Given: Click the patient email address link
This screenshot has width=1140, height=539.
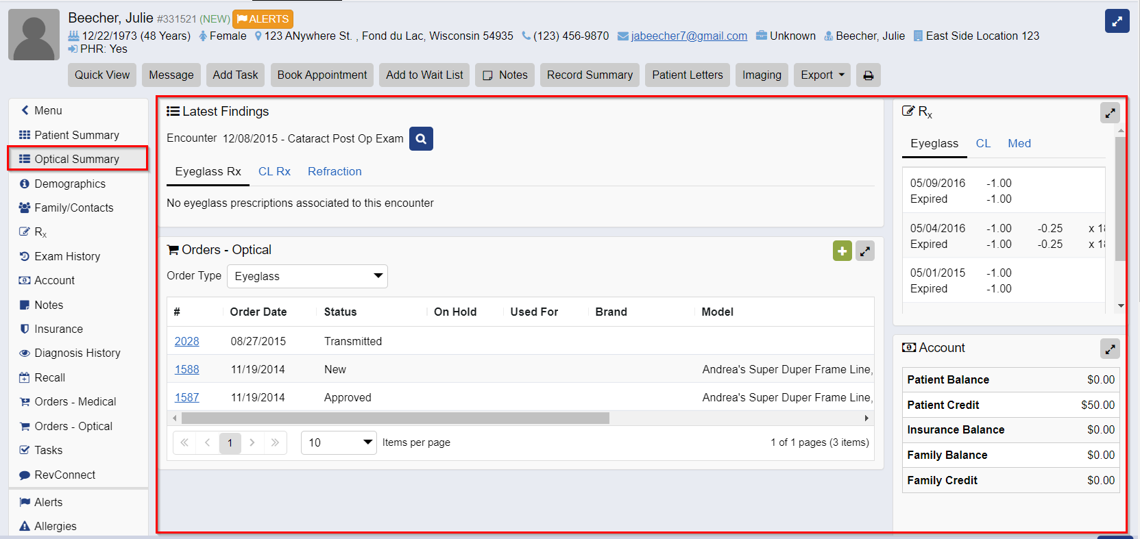Looking at the screenshot, I should (688, 36).
